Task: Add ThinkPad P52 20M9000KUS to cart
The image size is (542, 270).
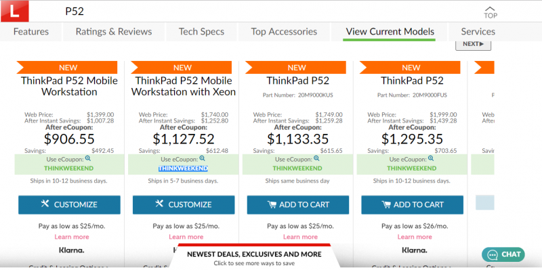Action: coord(298,205)
